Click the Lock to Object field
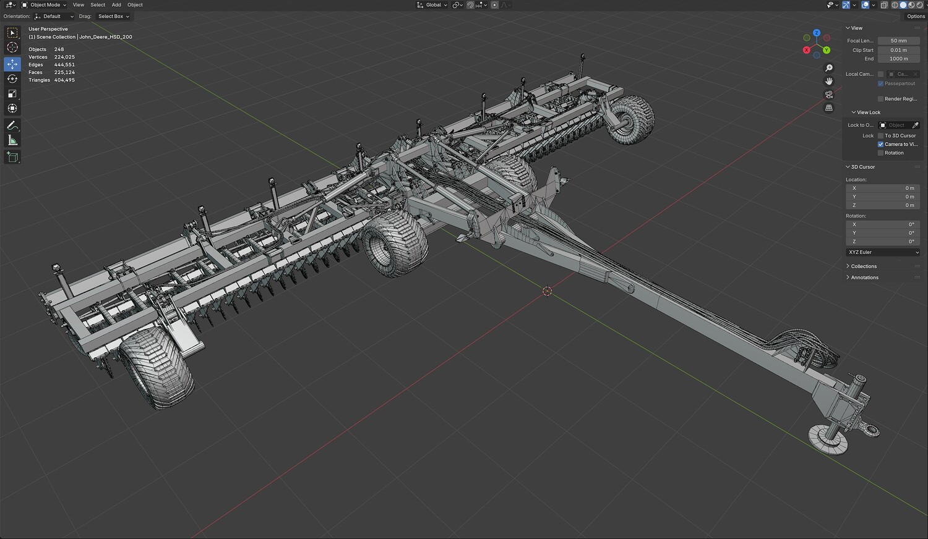The image size is (928, 539). click(x=895, y=125)
